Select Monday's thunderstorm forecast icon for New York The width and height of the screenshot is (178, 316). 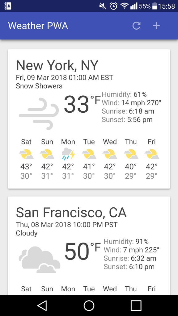click(x=68, y=153)
